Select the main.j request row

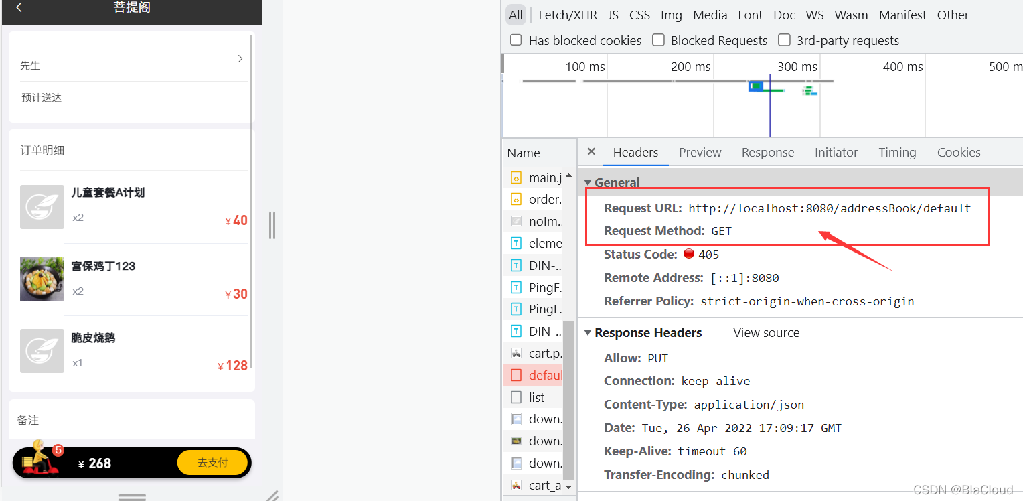533,177
